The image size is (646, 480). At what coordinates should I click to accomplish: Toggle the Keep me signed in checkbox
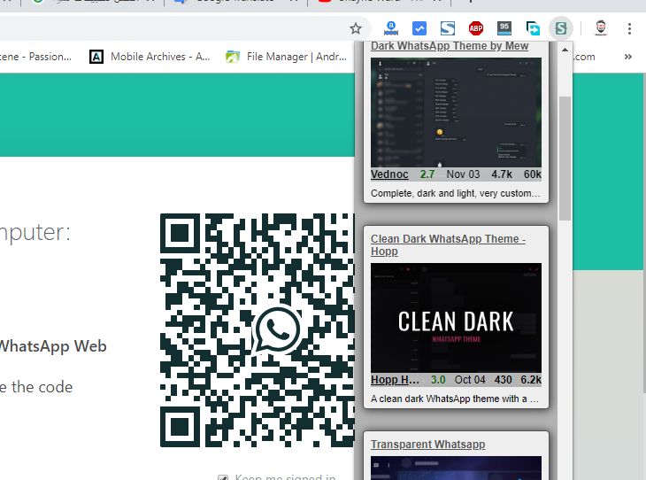223,477
